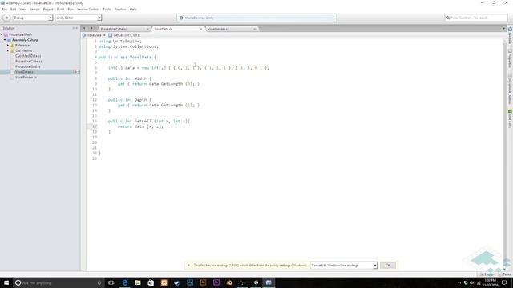Click the Cortana search box in taskbar

[x=59, y=282]
